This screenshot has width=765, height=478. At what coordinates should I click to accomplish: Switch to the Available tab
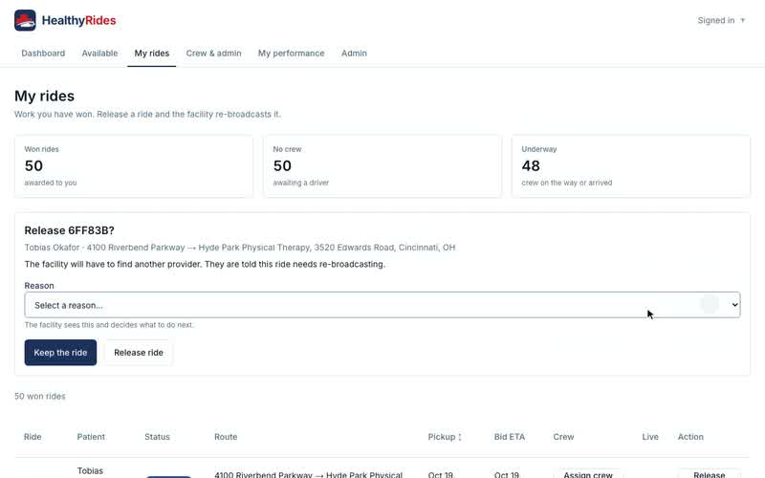tap(99, 54)
